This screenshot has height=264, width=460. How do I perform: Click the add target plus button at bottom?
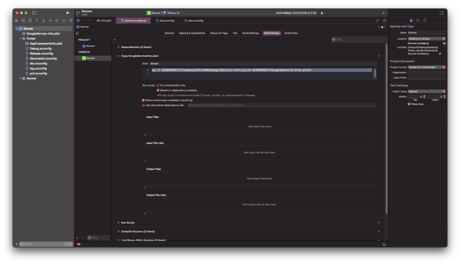[x=77, y=238]
